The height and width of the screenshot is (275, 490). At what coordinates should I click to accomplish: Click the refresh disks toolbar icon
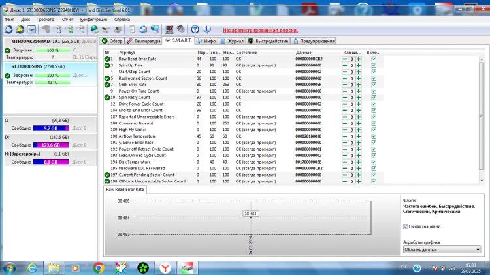(8, 29)
